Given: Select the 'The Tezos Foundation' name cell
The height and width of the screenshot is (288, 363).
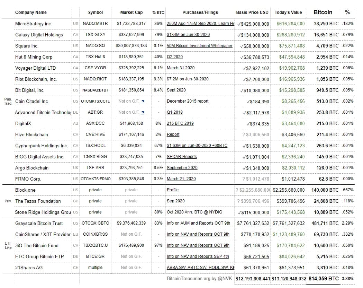Looking at the screenshot, I should 43,201.
